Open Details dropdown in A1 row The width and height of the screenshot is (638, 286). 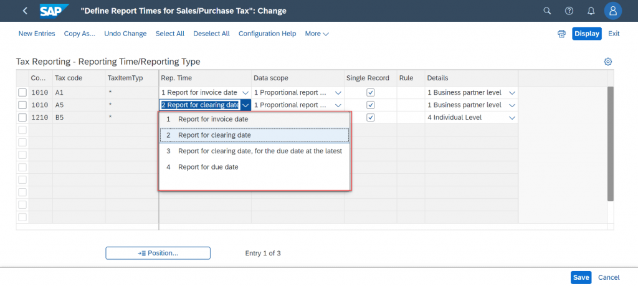coord(512,93)
